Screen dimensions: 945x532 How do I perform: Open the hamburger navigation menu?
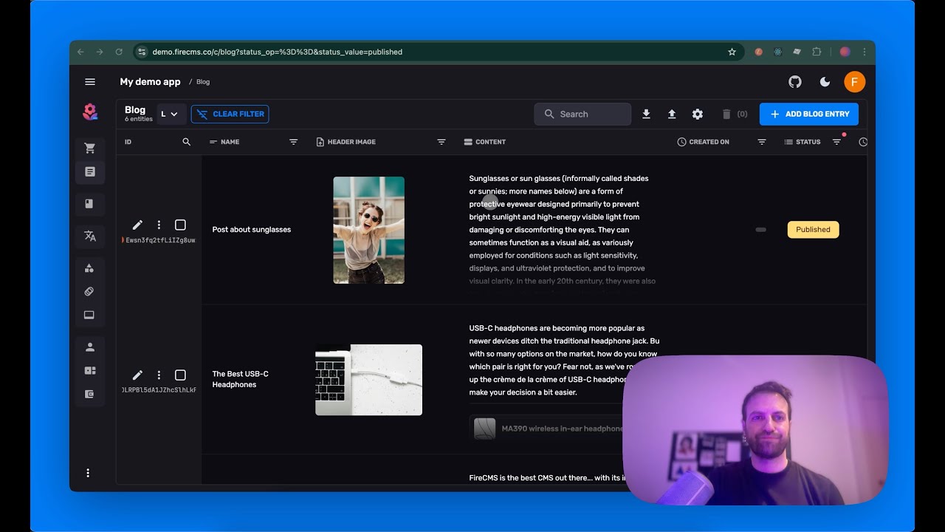point(90,82)
